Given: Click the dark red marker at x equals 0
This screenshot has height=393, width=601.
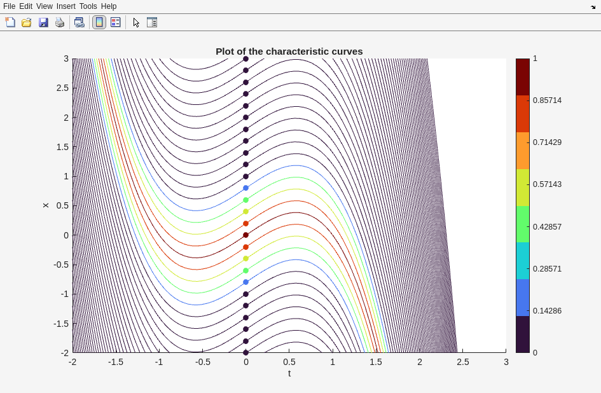Looking at the screenshot, I should point(245,235).
